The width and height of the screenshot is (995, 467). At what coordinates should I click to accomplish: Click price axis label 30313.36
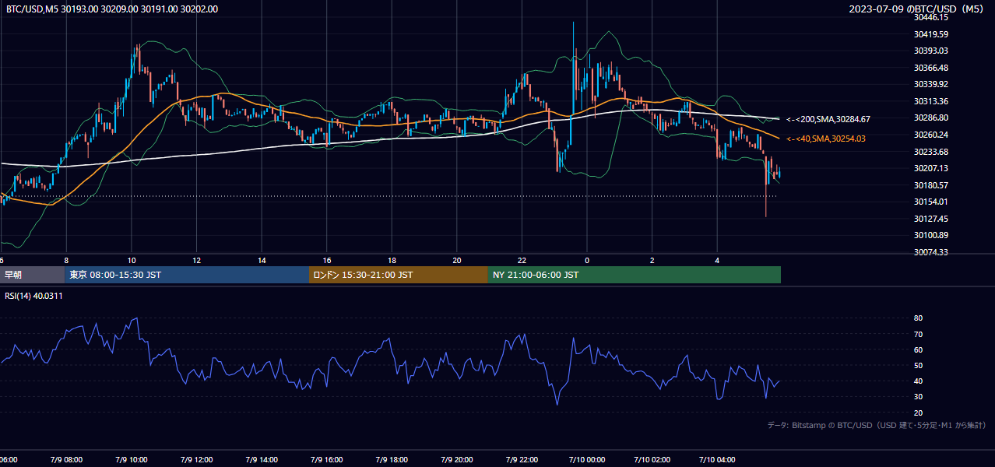pyautogui.click(x=930, y=101)
